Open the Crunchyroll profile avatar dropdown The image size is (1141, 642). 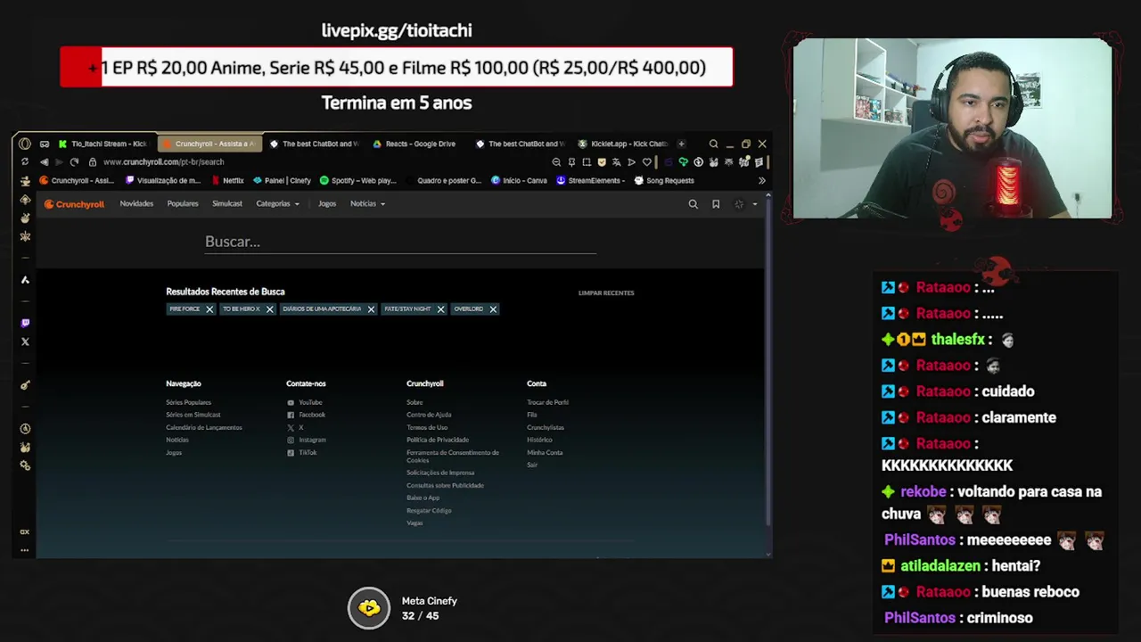[744, 204]
